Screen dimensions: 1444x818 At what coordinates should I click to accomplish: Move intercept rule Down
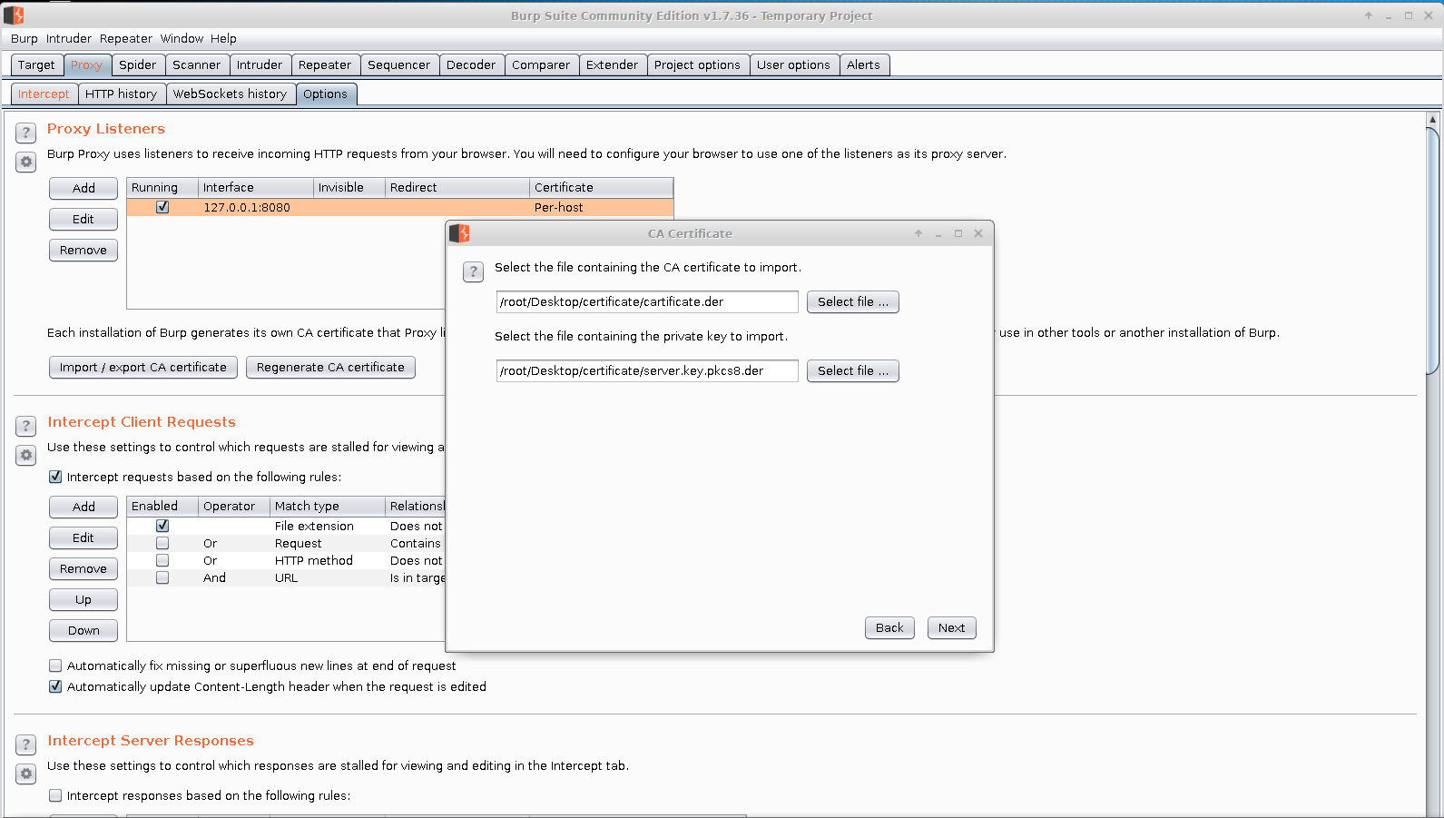click(83, 630)
